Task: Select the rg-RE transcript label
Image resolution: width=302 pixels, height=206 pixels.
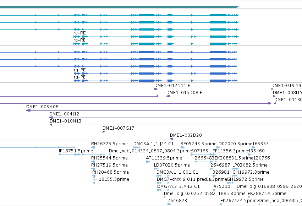Action: click(79, 33)
